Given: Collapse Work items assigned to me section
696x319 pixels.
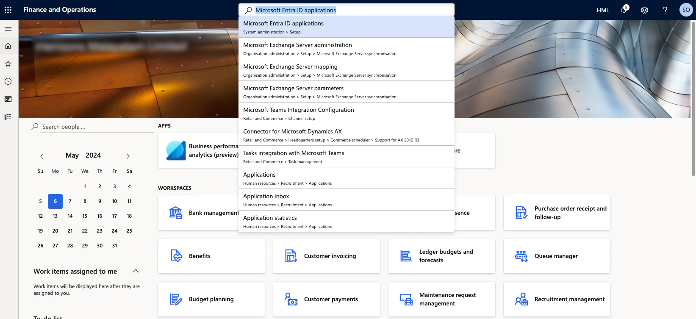Looking at the screenshot, I should tap(136, 271).
